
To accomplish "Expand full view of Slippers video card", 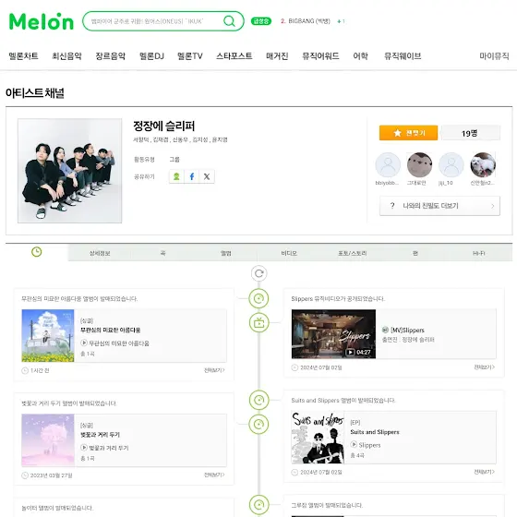I will point(485,367).
